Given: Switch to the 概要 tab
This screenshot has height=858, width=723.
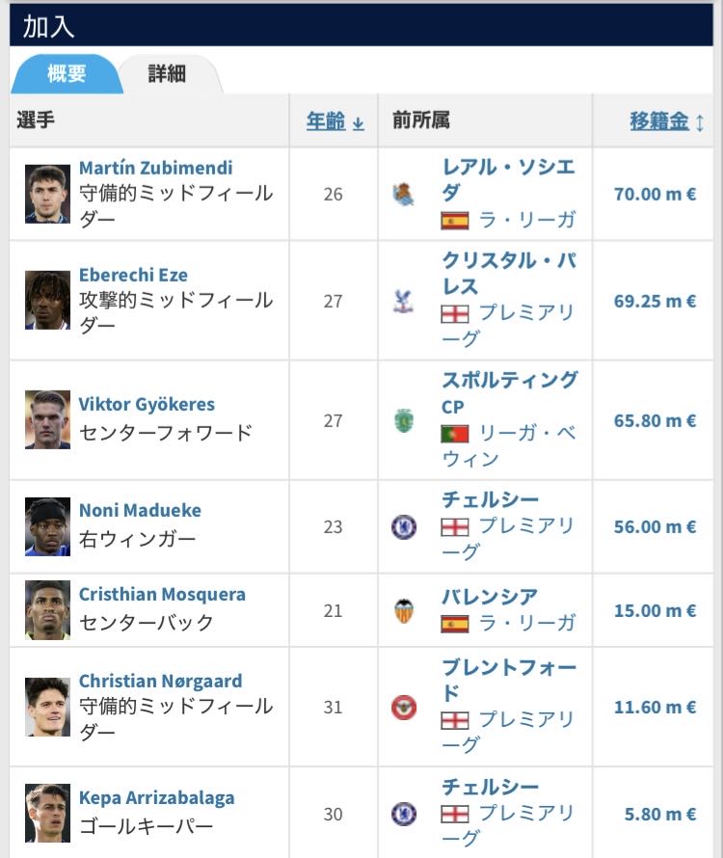Looking at the screenshot, I should (x=67, y=73).
